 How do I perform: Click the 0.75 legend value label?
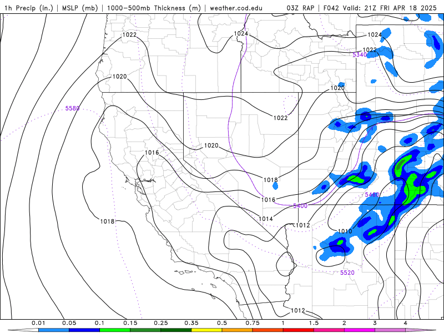pos(253,323)
